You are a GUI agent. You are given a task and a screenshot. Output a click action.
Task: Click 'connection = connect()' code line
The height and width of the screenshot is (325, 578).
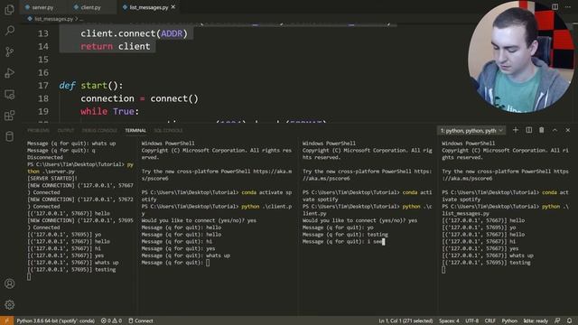click(139, 98)
